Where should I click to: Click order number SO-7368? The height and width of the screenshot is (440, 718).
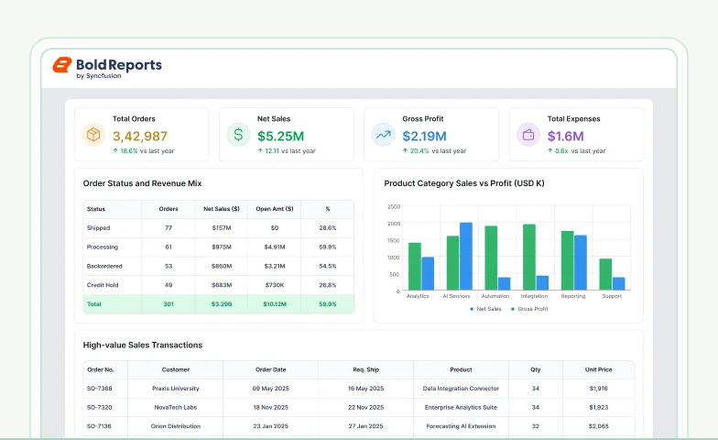(99, 389)
